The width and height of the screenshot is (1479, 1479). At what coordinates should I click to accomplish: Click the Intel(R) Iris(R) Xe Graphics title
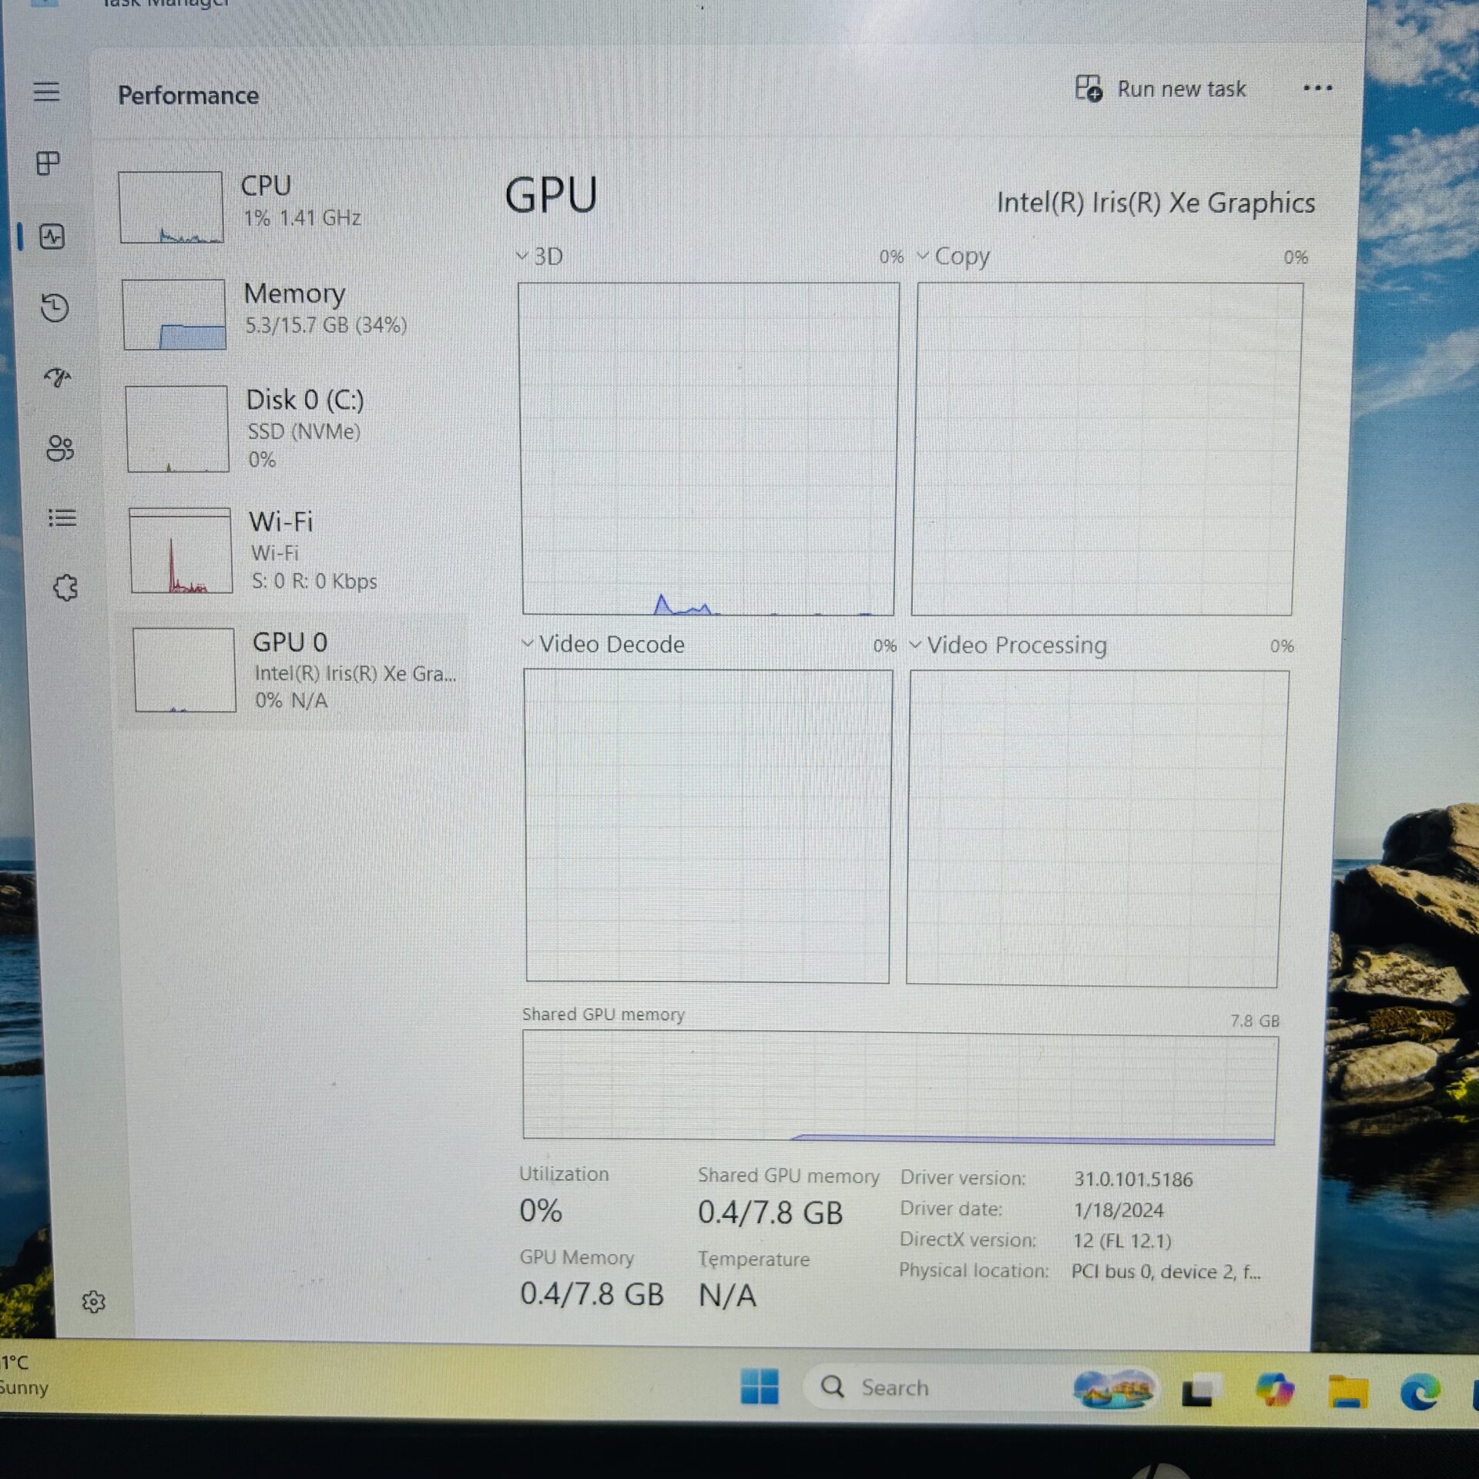(1155, 203)
